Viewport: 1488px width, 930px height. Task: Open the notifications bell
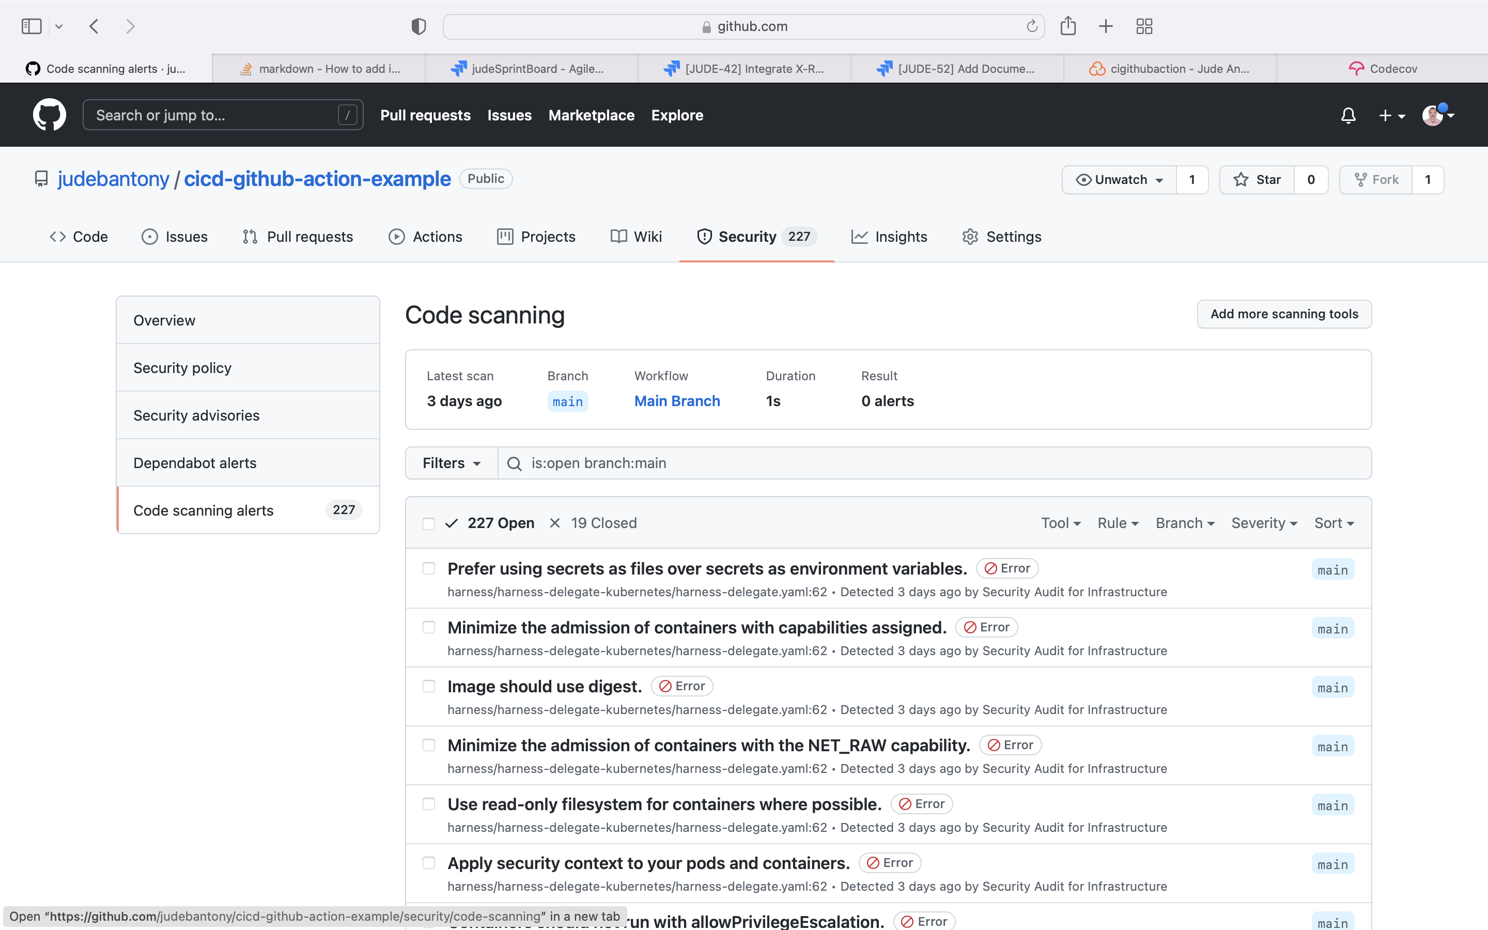coord(1348,116)
